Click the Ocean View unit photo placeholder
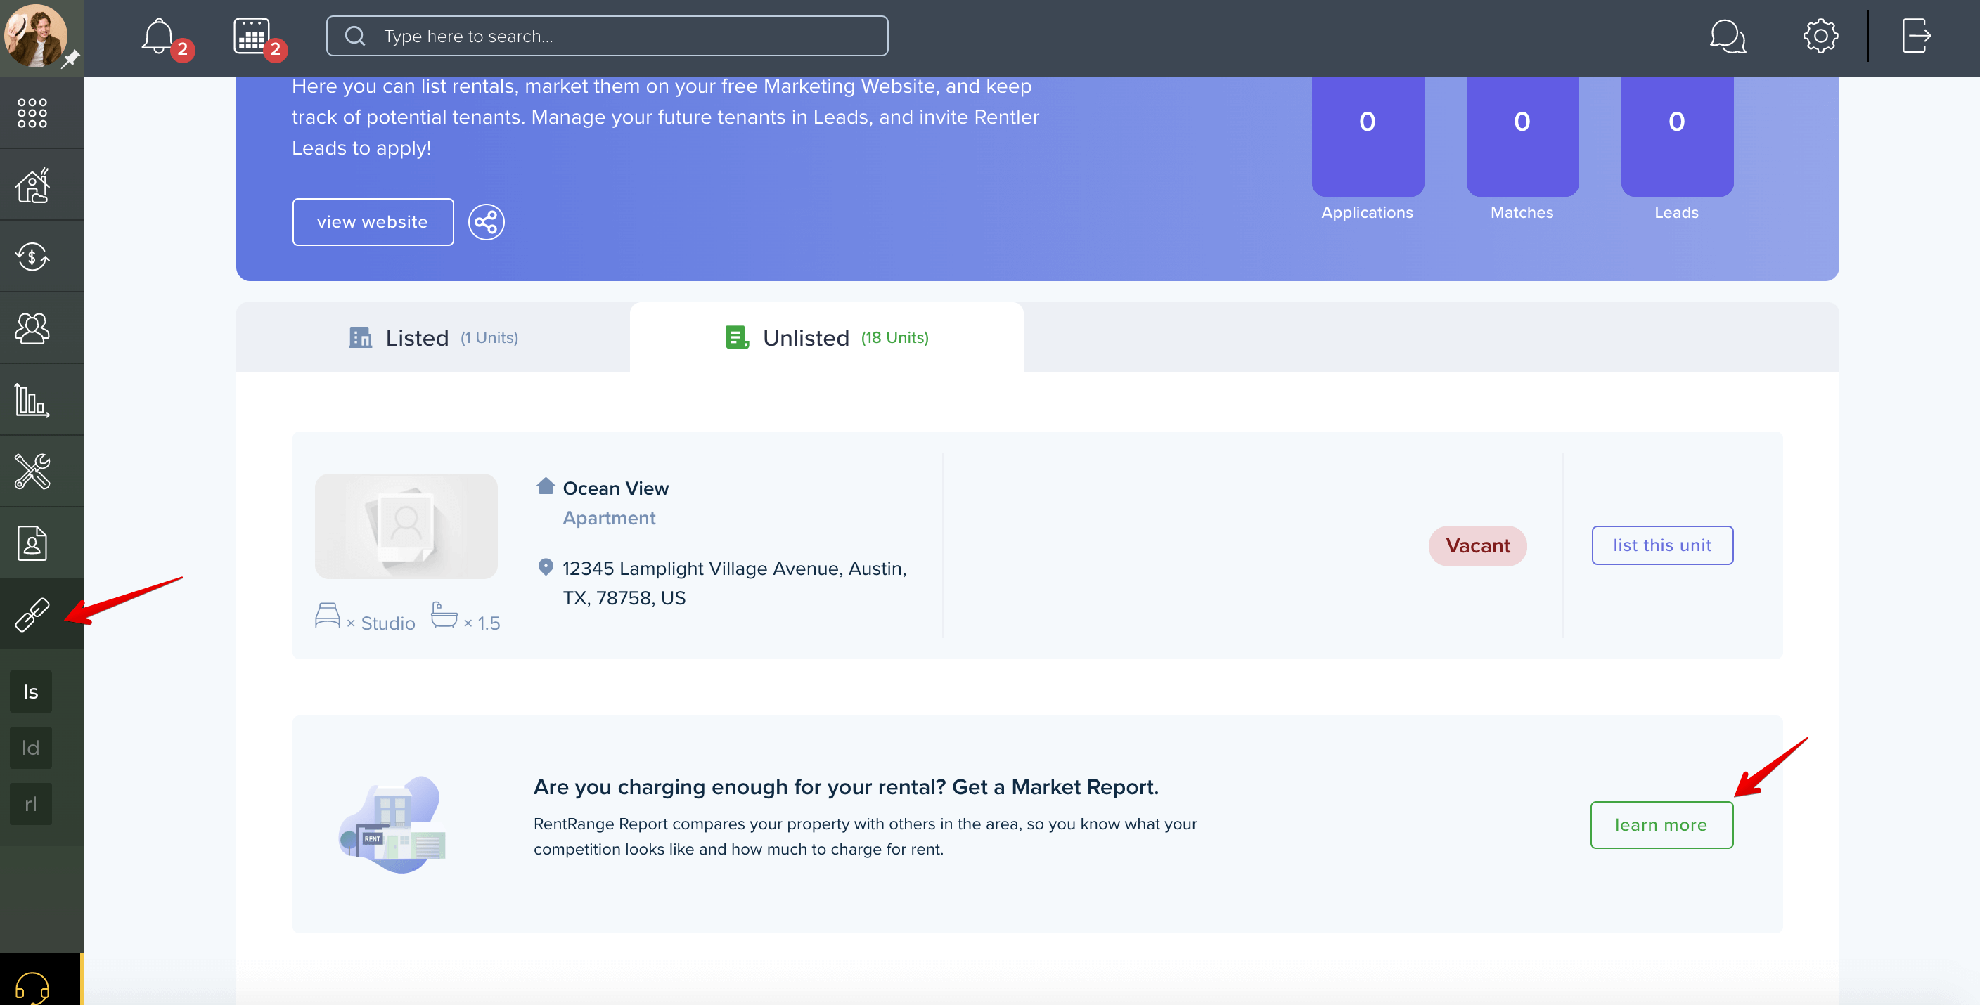 coord(406,526)
